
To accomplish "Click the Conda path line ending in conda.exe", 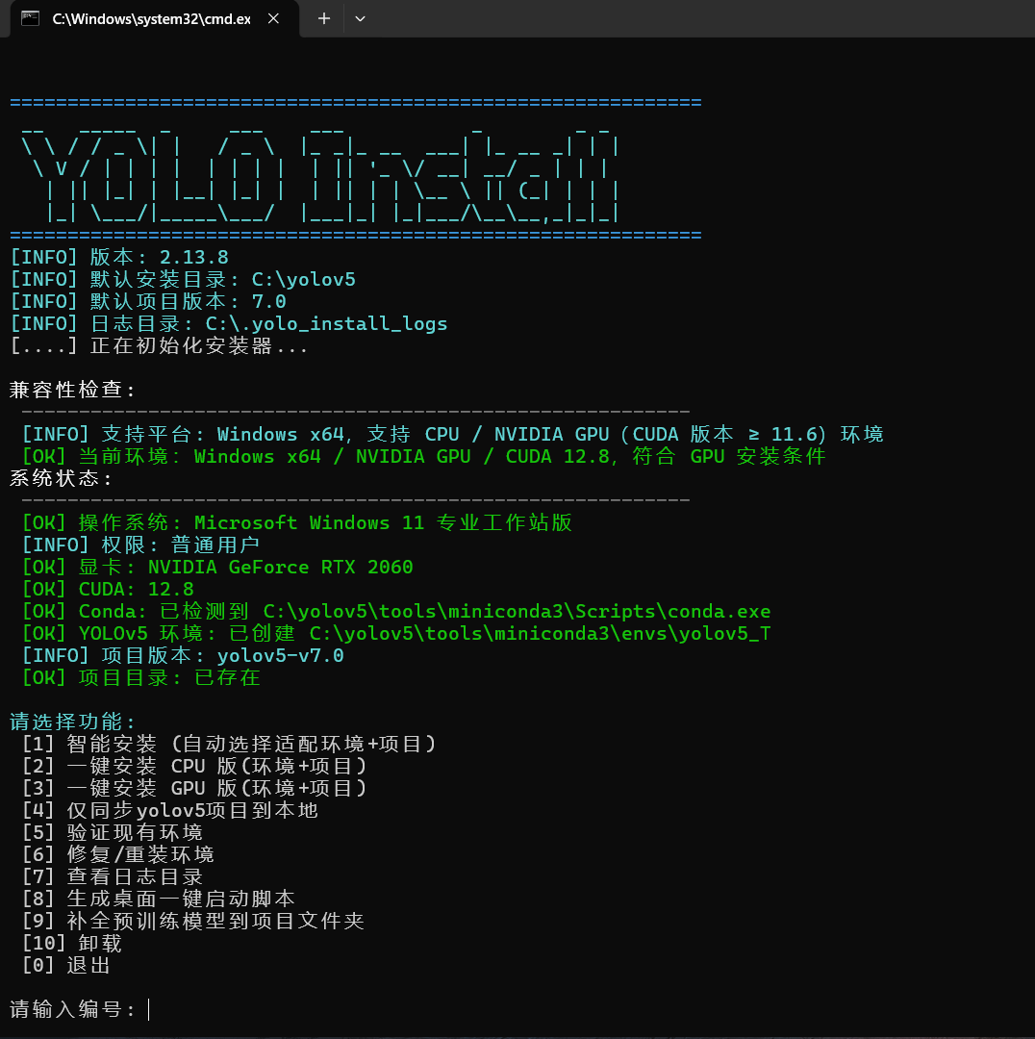I will [396, 611].
